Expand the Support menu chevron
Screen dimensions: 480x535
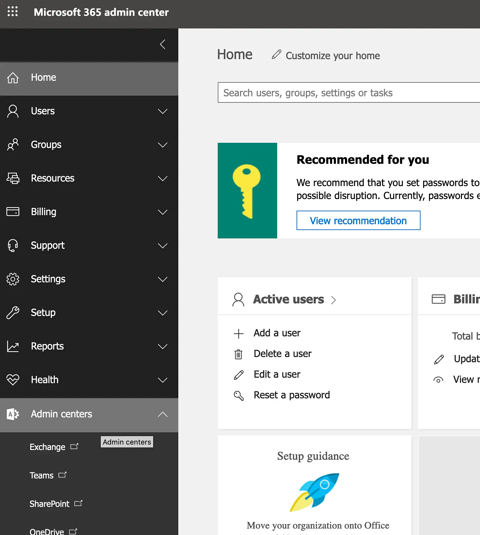(162, 246)
